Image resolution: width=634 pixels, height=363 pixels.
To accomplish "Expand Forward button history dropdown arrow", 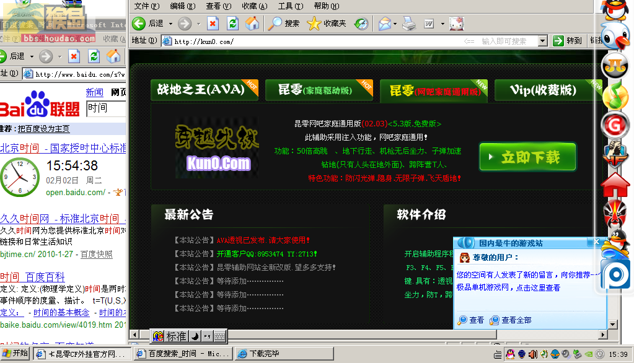I will click(198, 24).
